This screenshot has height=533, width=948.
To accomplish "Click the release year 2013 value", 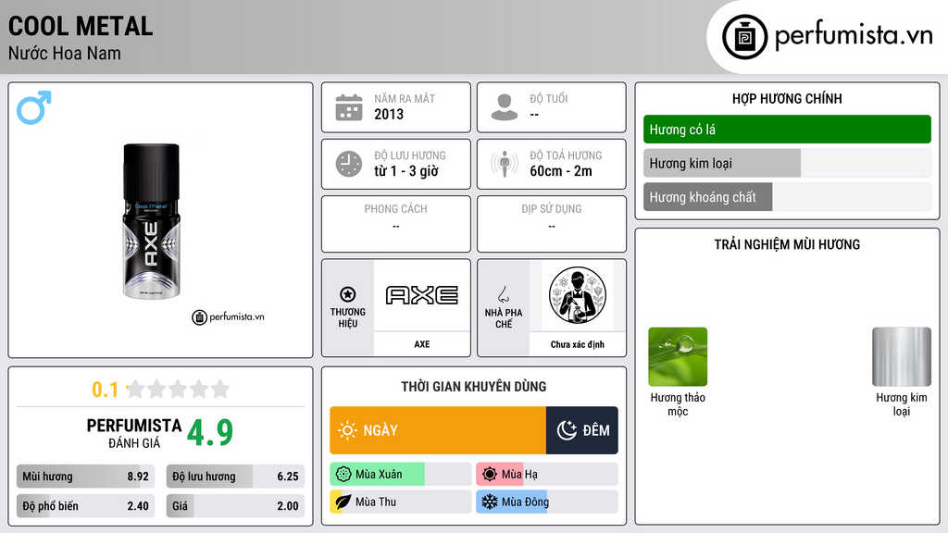I will coord(389,114).
